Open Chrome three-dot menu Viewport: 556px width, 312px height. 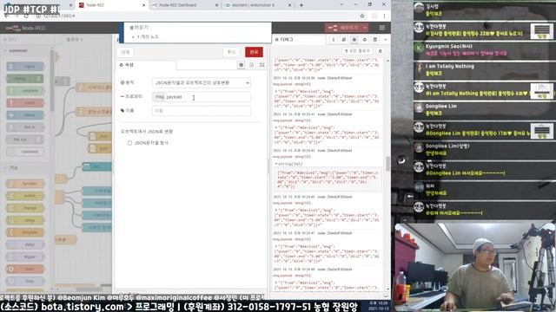coord(384,16)
